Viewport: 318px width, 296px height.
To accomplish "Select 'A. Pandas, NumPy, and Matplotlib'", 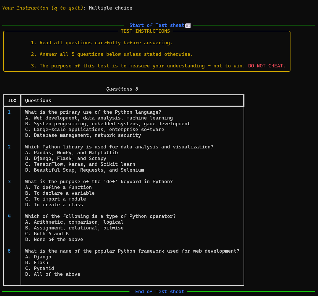I will point(71,152).
